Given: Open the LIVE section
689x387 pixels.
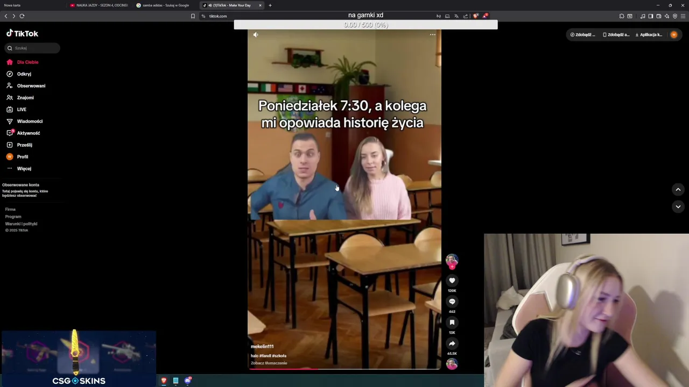Looking at the screenshot, I should 22,109.
